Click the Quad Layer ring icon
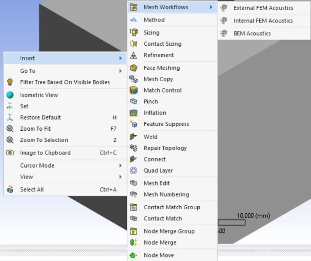Image resolution: width=311 pixels, height=261 pixels. 133,171
